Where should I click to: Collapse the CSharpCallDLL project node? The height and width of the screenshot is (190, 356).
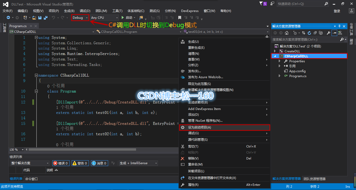275,56
